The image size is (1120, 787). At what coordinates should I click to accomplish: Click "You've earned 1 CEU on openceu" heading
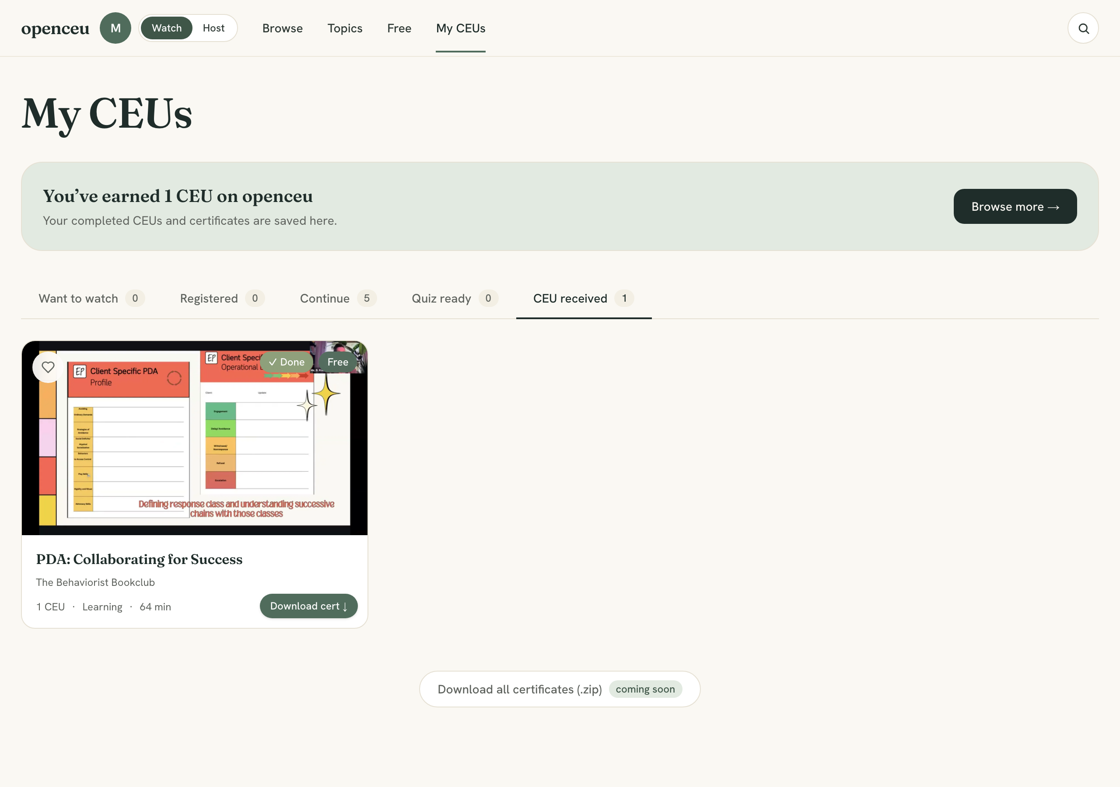coord(178,196)
